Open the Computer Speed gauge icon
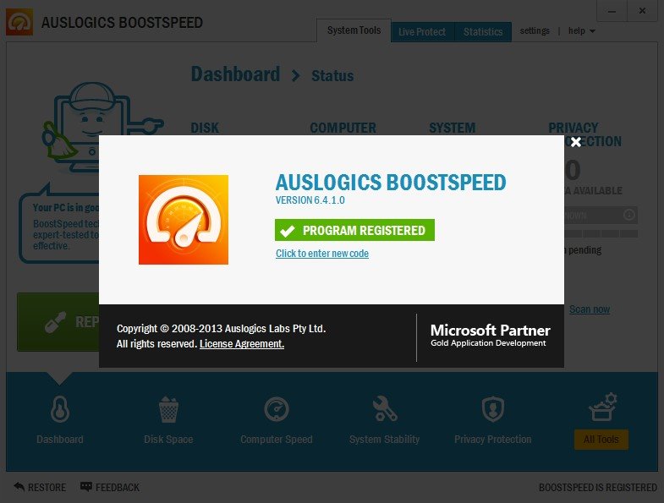 [x=277, y=409]
